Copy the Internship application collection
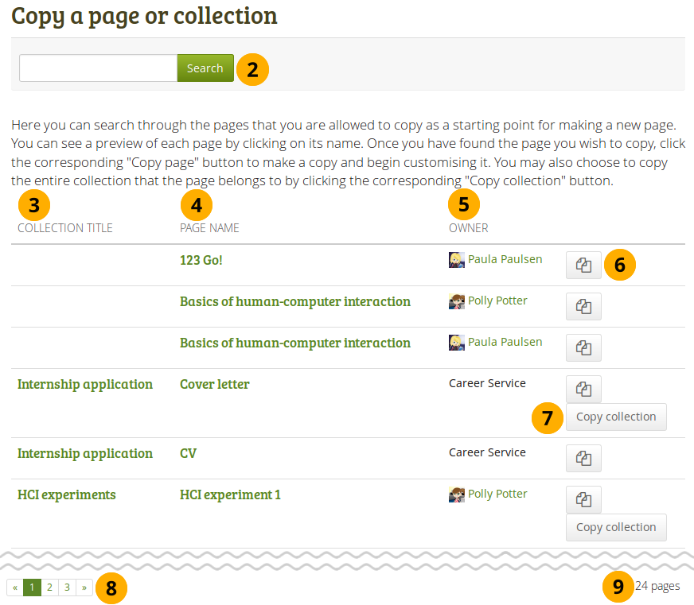 (615, 417)
